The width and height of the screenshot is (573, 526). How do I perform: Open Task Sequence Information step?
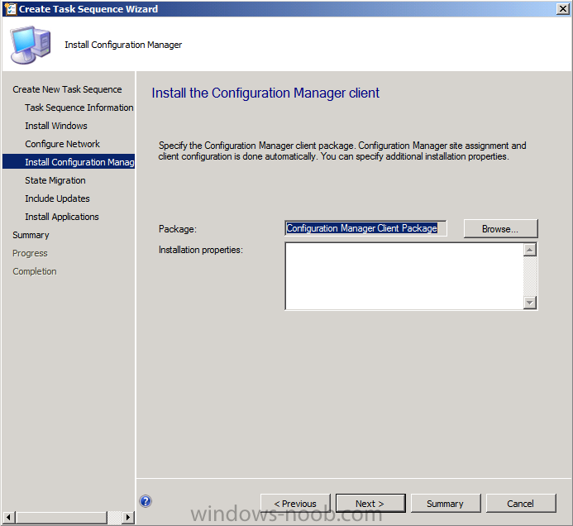(x=79, y=108)
